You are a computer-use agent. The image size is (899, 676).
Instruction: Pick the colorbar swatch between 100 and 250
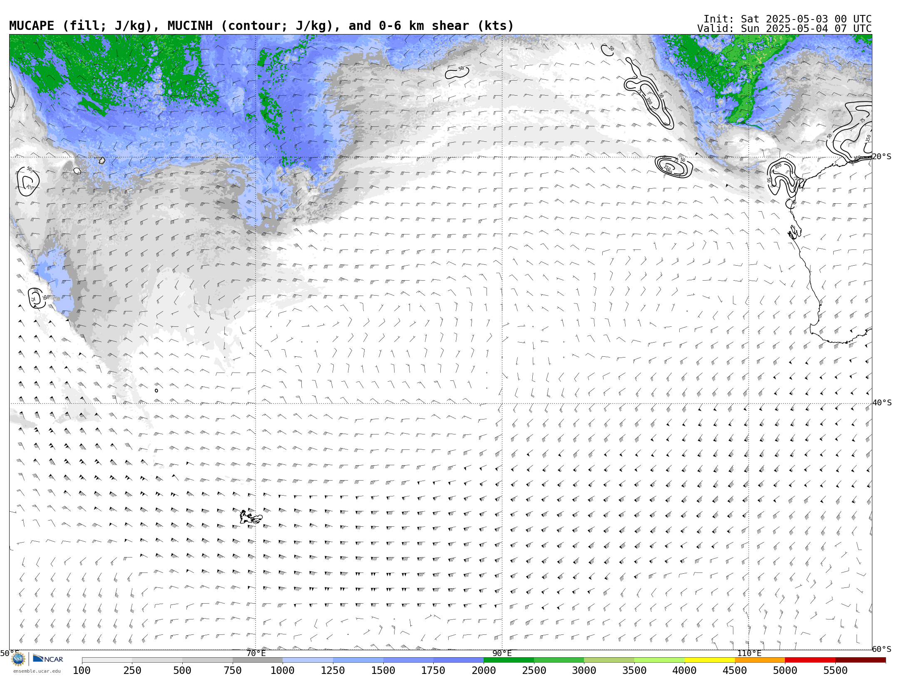coord(107,660)
